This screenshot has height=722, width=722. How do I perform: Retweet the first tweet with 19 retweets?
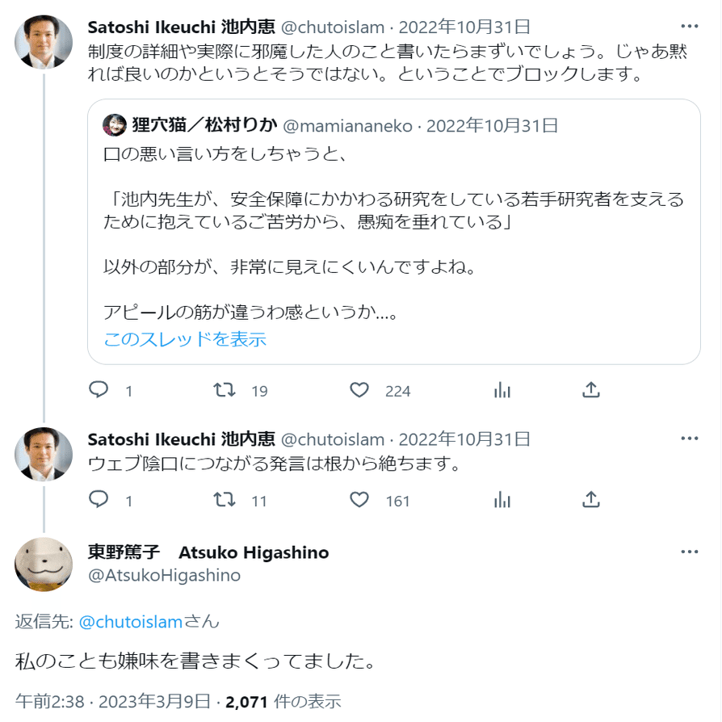tap(225, 390)
